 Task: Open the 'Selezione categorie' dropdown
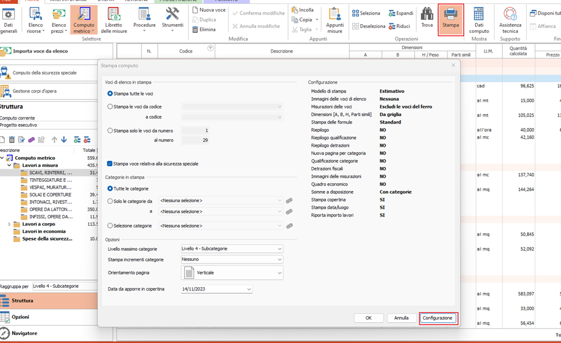221,226
